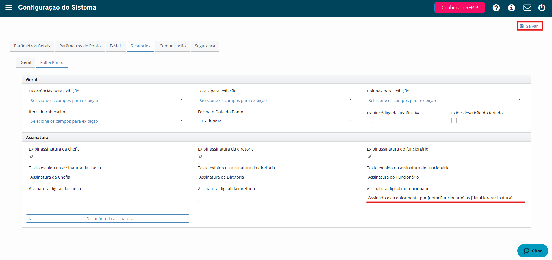Image resolution: width=552 pixels, height=260 pixels.
Task: Select the Relatórios tab
Action: click(140, 46)
